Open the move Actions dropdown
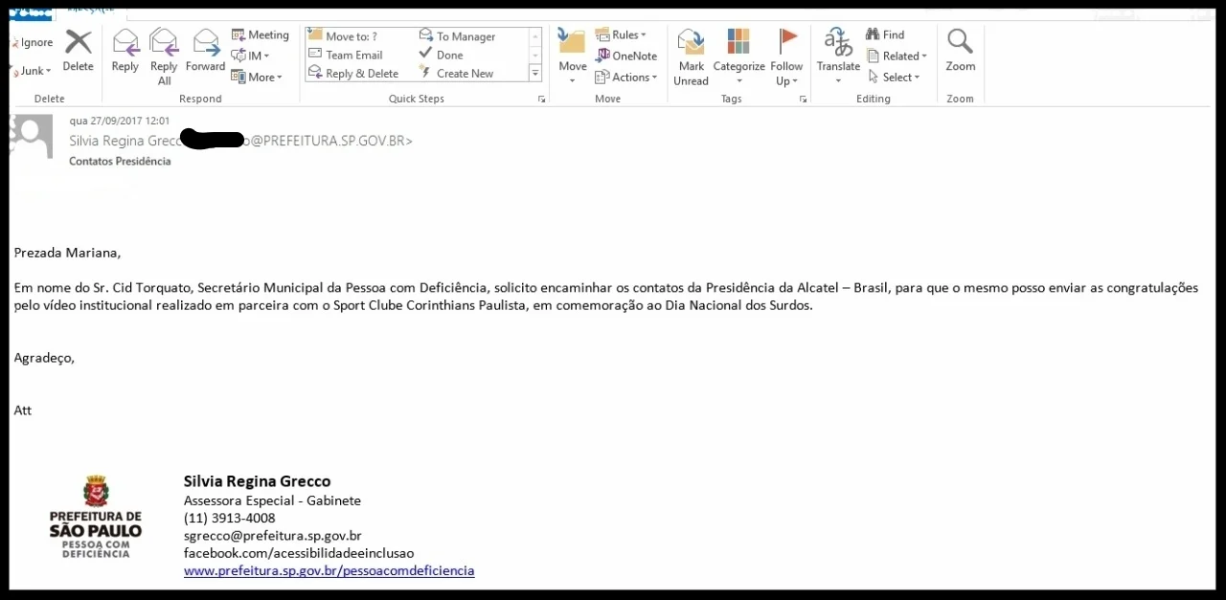The image size is (1226, 600). coord(626,78)
